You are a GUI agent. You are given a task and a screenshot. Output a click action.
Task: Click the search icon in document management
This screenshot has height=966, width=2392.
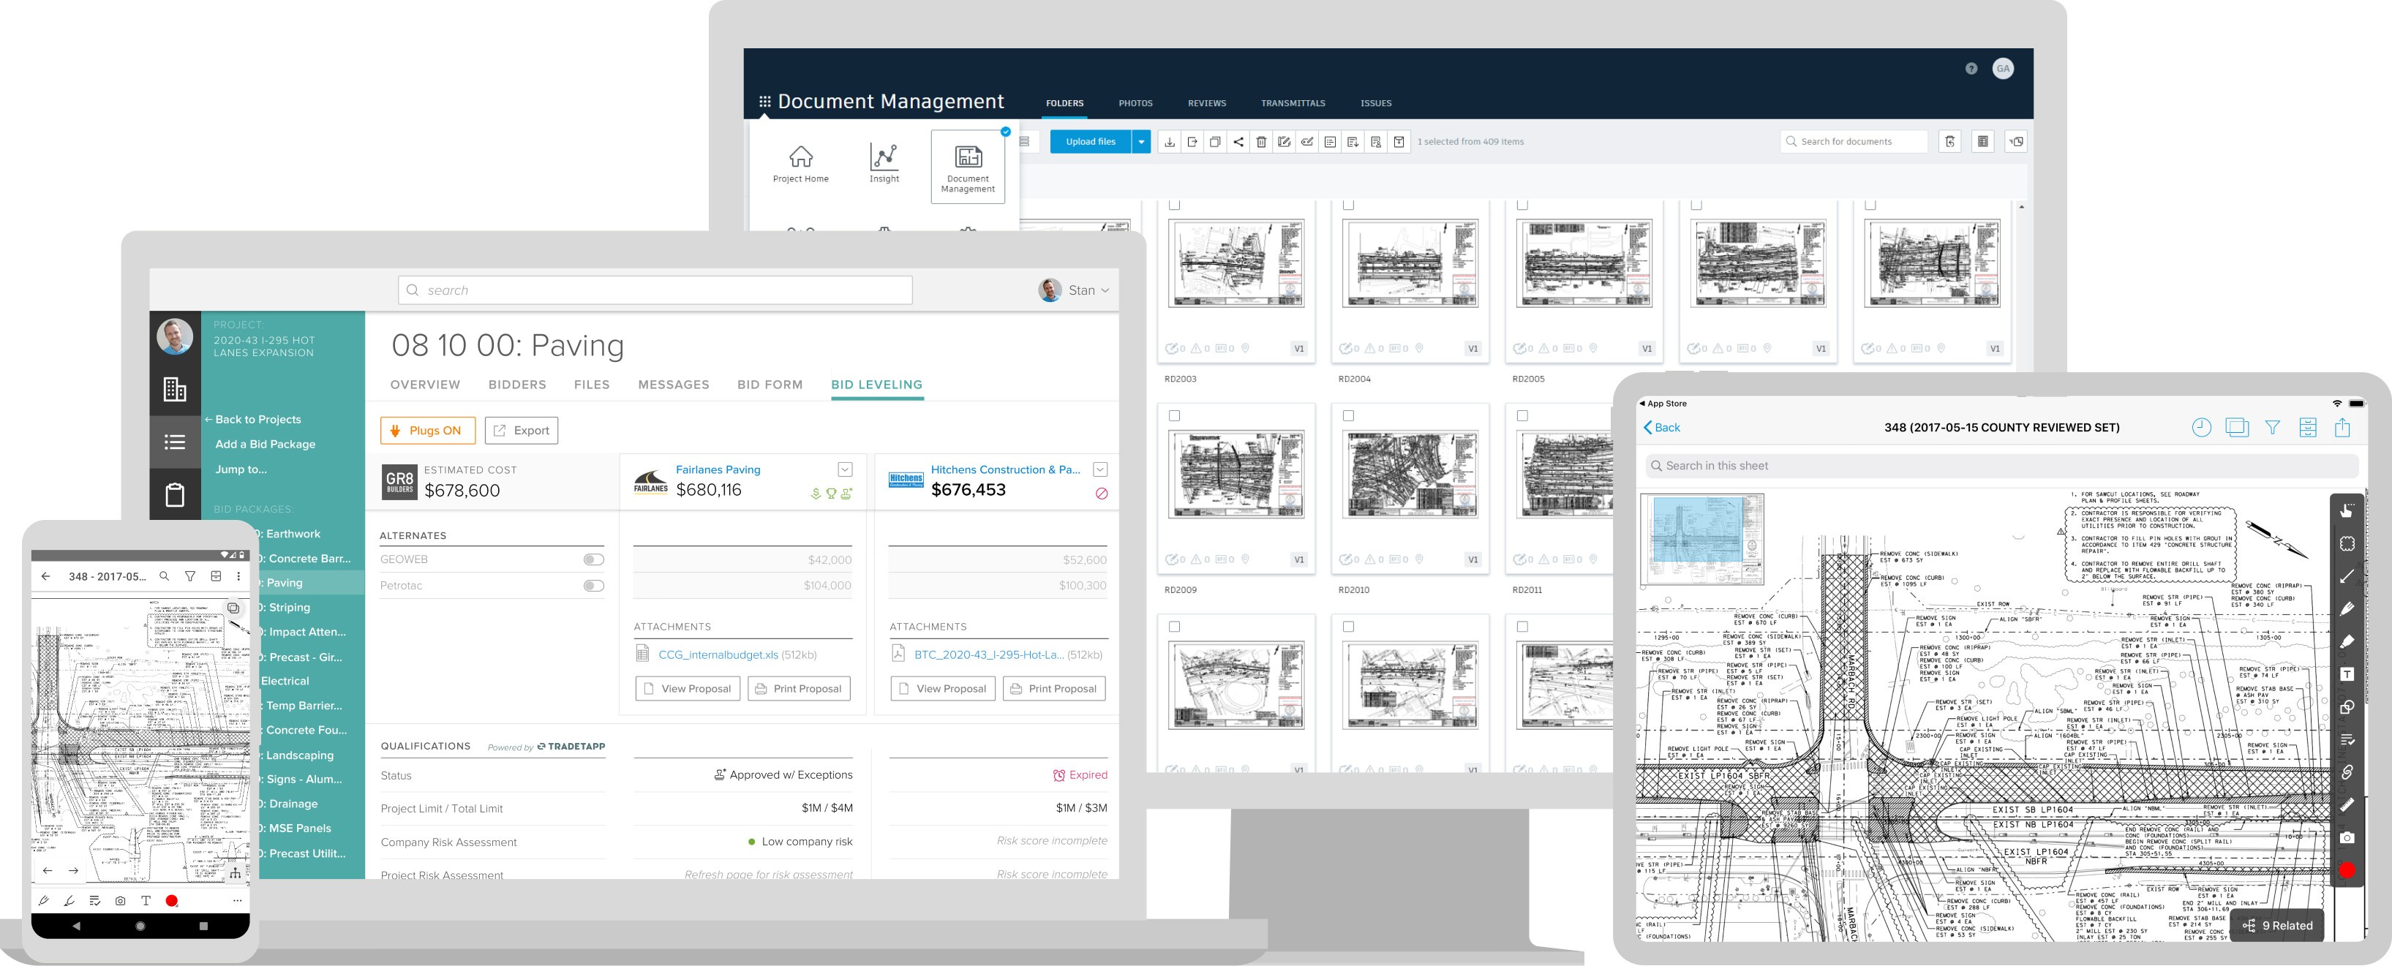tap(1797, 142)
